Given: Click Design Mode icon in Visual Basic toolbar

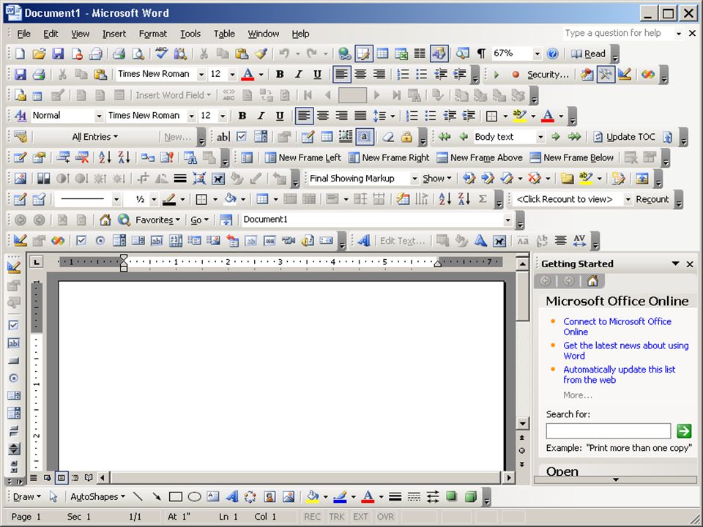Looking at the screenshot, I should [625, 75].
